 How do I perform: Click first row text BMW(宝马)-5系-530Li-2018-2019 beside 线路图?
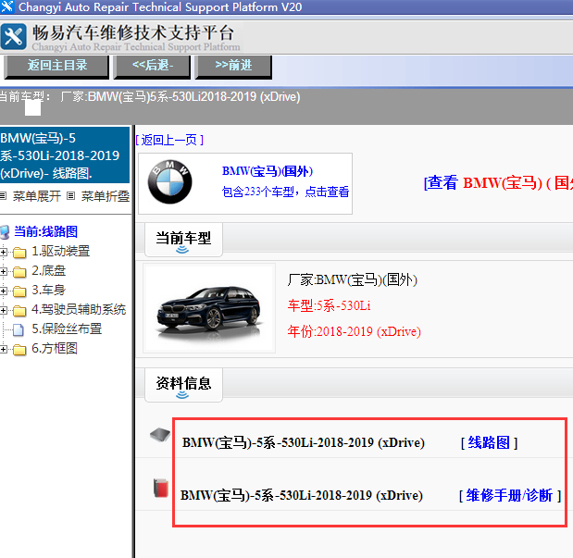304,443
